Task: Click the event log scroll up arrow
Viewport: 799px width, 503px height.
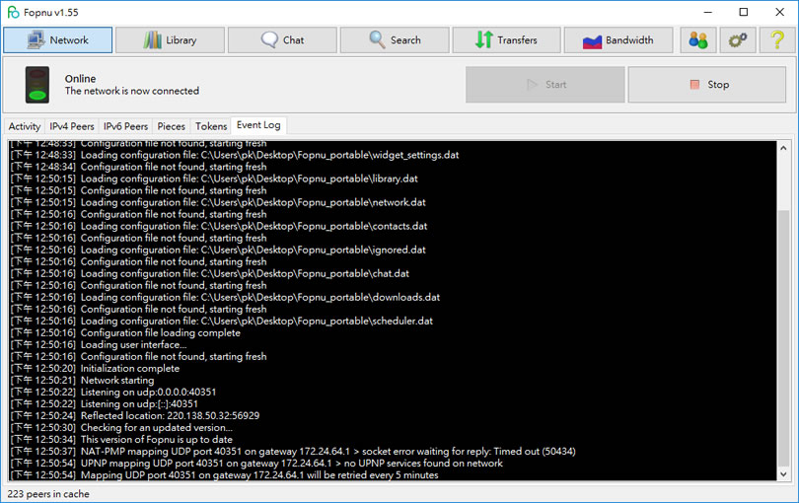Action: [783, 148]
